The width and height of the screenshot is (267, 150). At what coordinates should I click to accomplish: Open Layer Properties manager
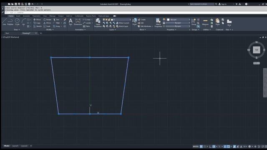coord(98,23)
